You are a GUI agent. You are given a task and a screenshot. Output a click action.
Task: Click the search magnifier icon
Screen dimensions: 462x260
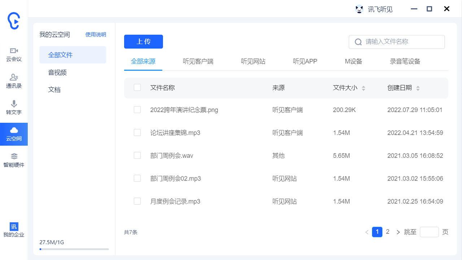(358, 42)
